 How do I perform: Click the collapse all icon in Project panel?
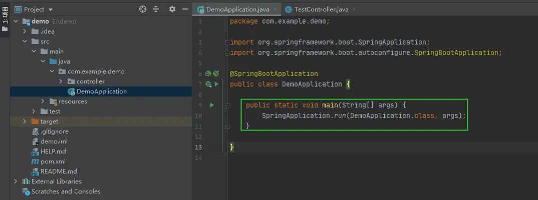pos(156,9)
